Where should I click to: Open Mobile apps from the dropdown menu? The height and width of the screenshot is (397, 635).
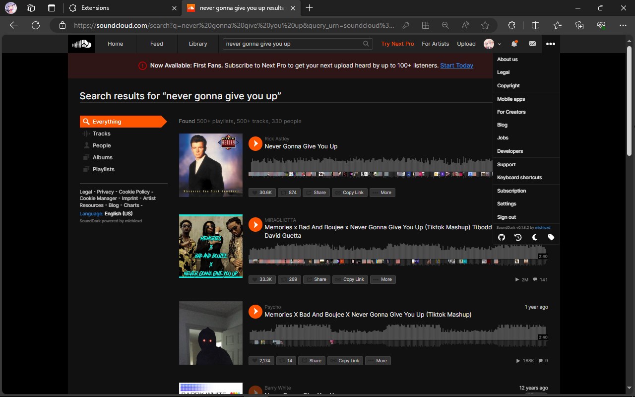[x=526, y=99]
